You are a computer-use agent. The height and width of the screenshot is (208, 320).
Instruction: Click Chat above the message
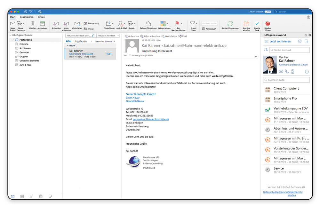pos(183,36)
